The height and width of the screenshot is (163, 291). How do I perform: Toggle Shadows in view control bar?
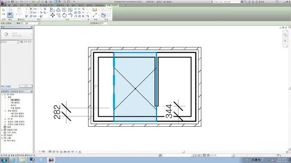(61, 152)
